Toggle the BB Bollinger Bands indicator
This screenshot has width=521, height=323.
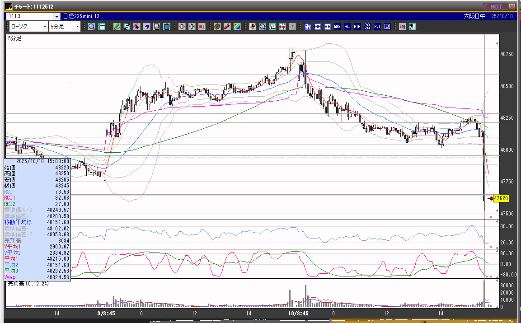[x=328, y=27]
